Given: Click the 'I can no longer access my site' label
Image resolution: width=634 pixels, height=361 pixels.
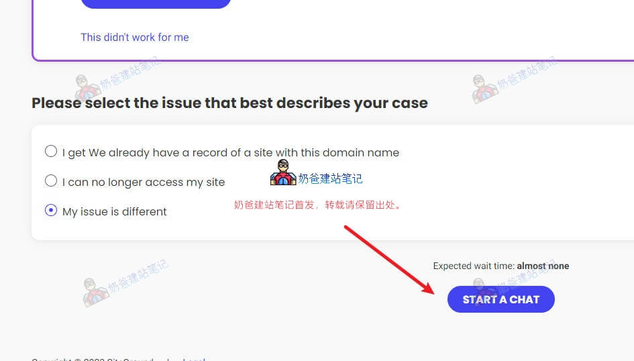Looking at the screenshot, I should click(144, 183).
